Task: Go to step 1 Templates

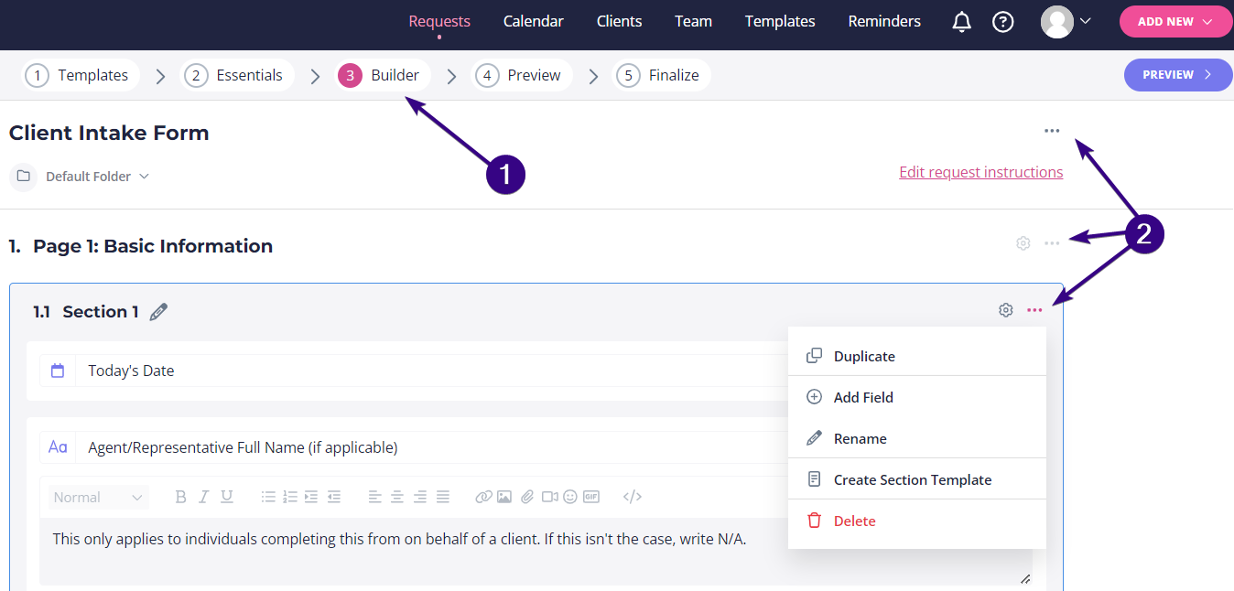Action: [80, 75]
